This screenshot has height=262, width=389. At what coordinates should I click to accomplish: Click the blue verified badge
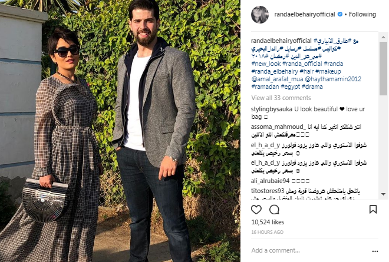(340, 14)
